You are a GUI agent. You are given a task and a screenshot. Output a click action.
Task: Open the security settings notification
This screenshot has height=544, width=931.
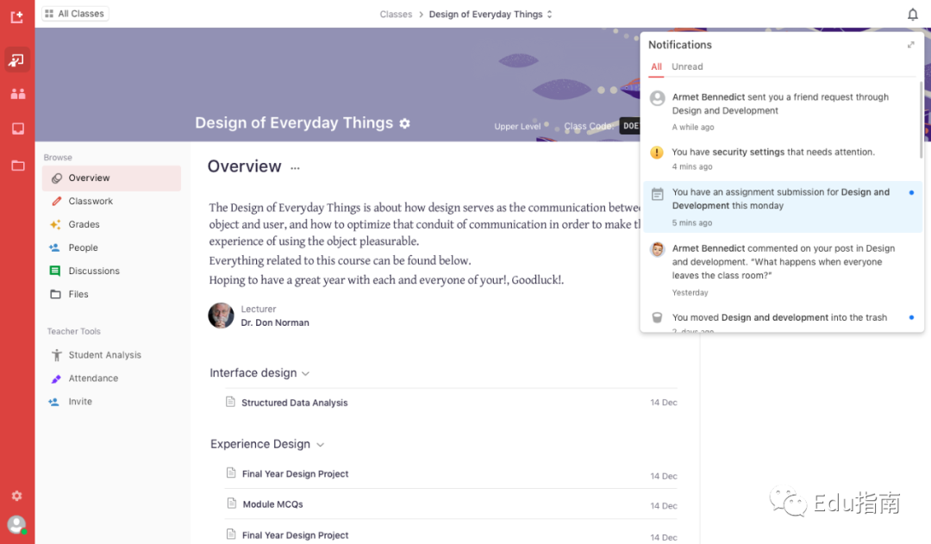781,159
